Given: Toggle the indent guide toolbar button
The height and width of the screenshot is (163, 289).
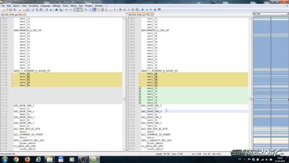Looking at the screenshot, I should click(94, 10).
